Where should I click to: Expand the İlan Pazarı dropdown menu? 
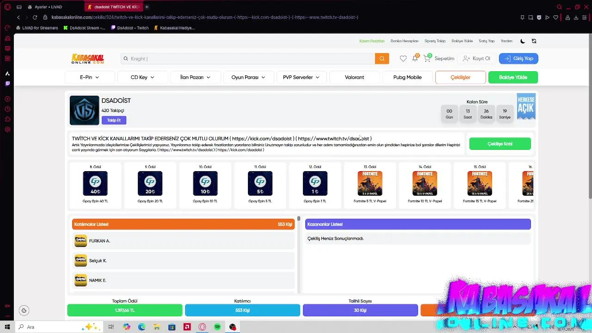tap(195, 77)
